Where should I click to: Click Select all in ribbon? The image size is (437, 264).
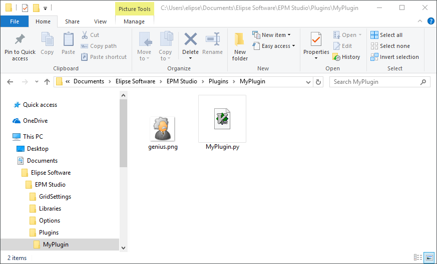coord(386,35)
